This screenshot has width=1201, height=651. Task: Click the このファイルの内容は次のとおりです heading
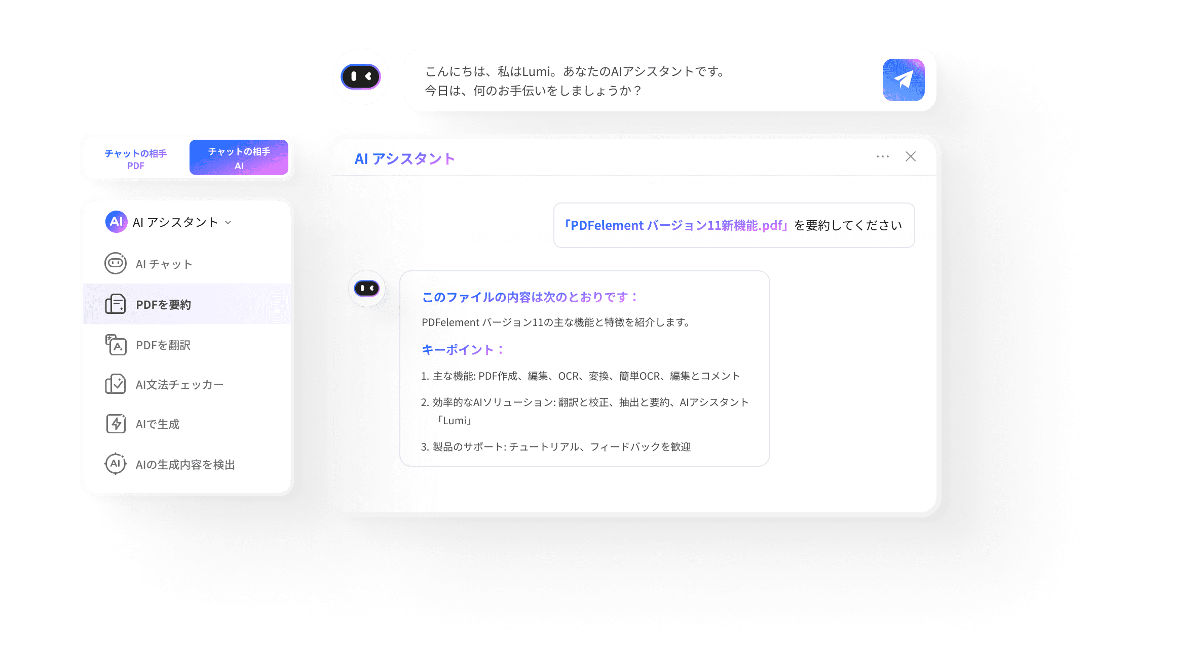point(529,297)
